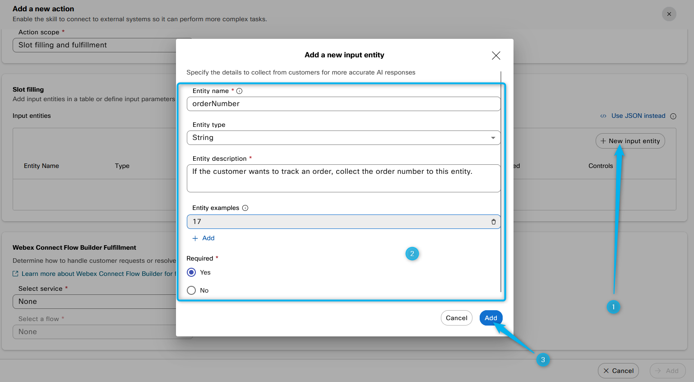
Task: Click the bottom Cancel button of action panel
Action: point(618,371)
